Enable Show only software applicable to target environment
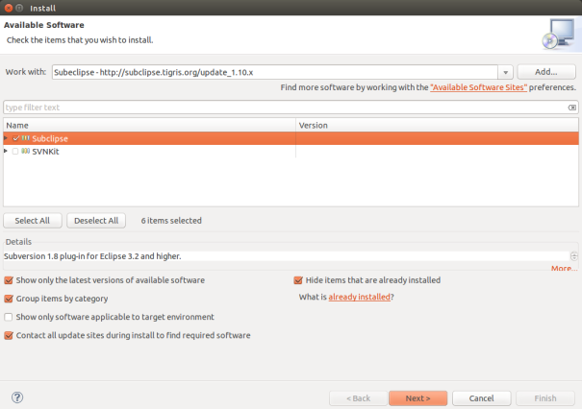This screenshot has height=409, width=582. (x=8, y=317)
